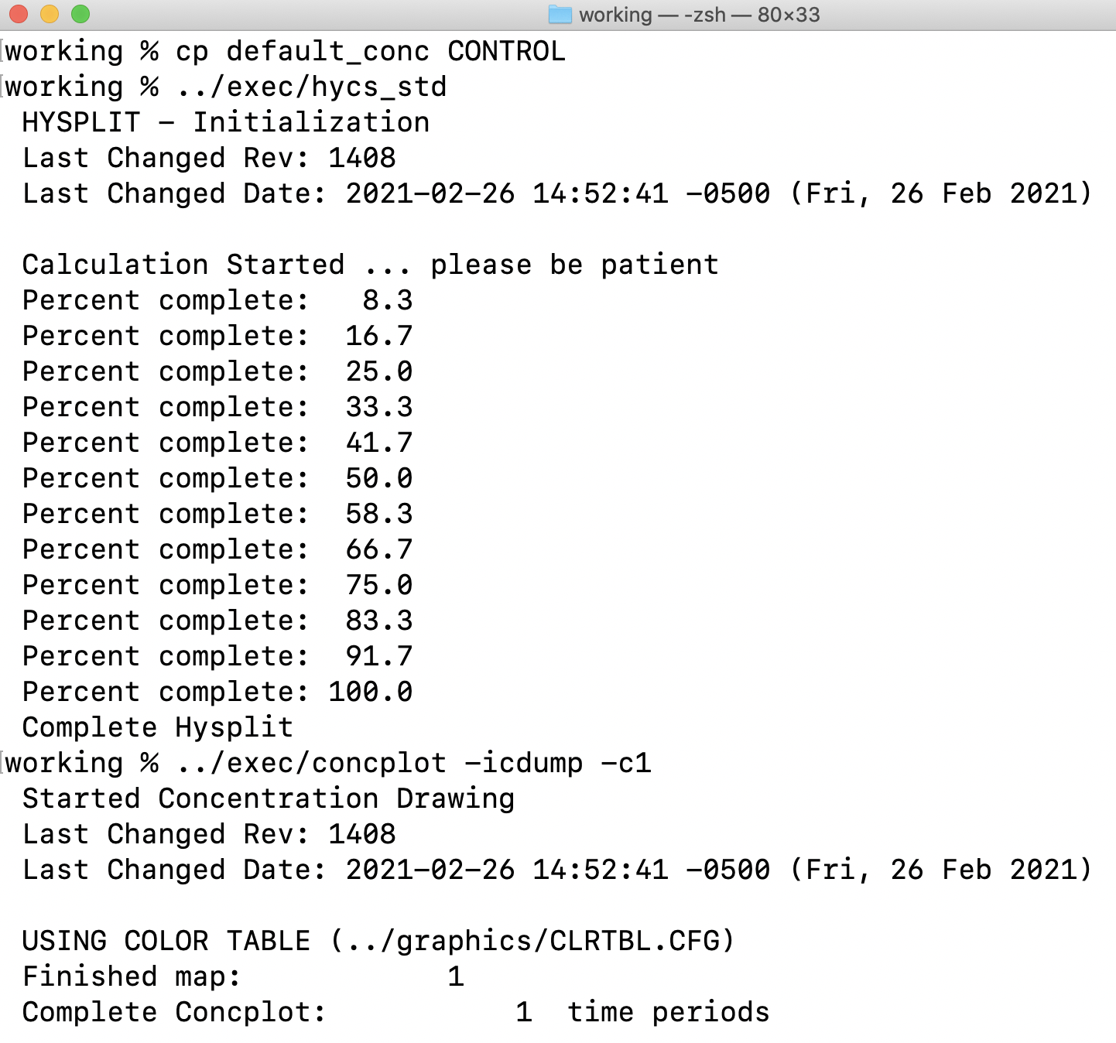Viewport: 1116px width, 1043px height.
Task: Maximize the terminal using green button
Action: (80, 14)
